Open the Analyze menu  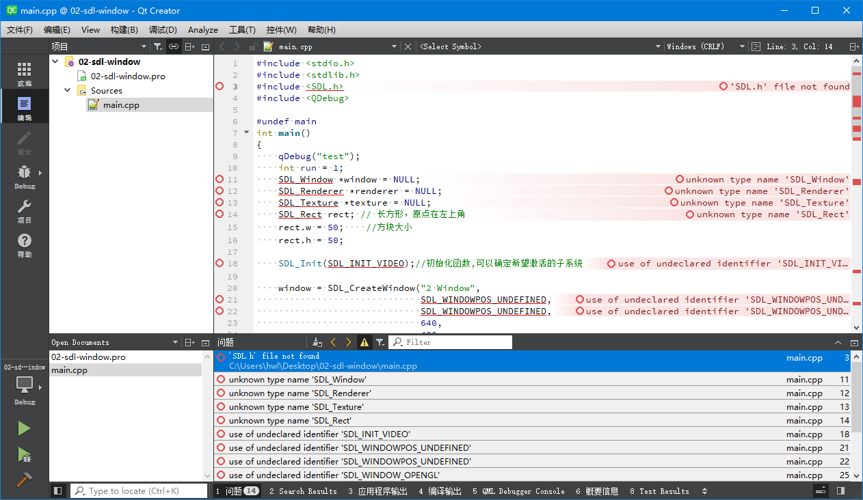[203, 30]
